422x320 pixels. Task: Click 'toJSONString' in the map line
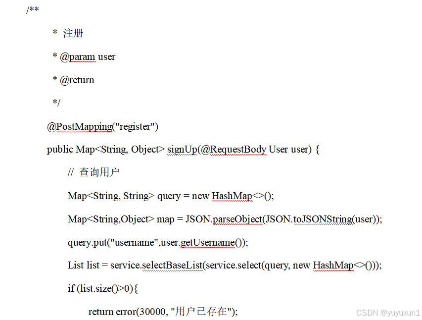[323, 219]
